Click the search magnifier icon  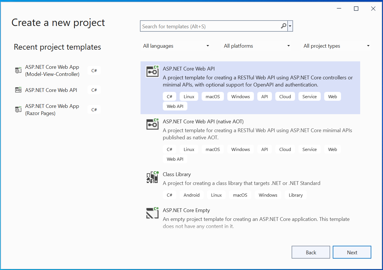[x=284, y=26]
